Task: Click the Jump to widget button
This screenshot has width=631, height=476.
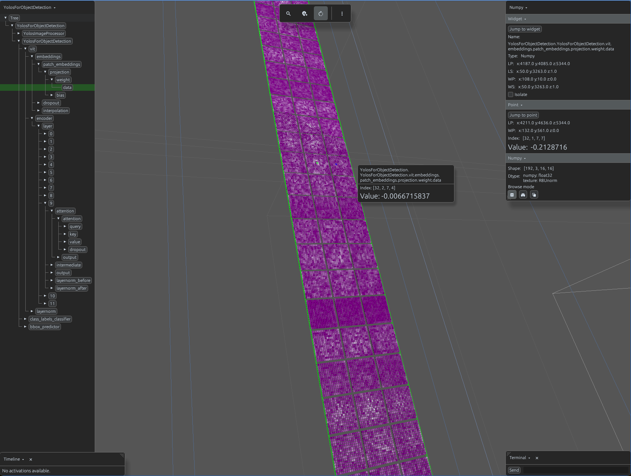Action: 525,29
